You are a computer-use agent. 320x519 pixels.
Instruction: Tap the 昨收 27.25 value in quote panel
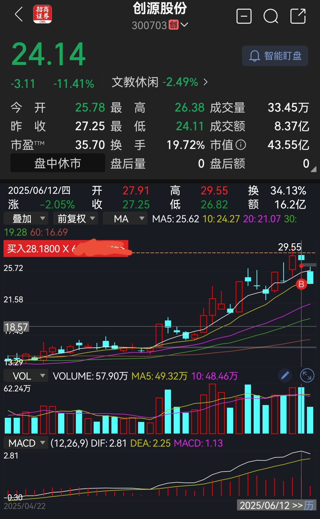tap(90, 126)
